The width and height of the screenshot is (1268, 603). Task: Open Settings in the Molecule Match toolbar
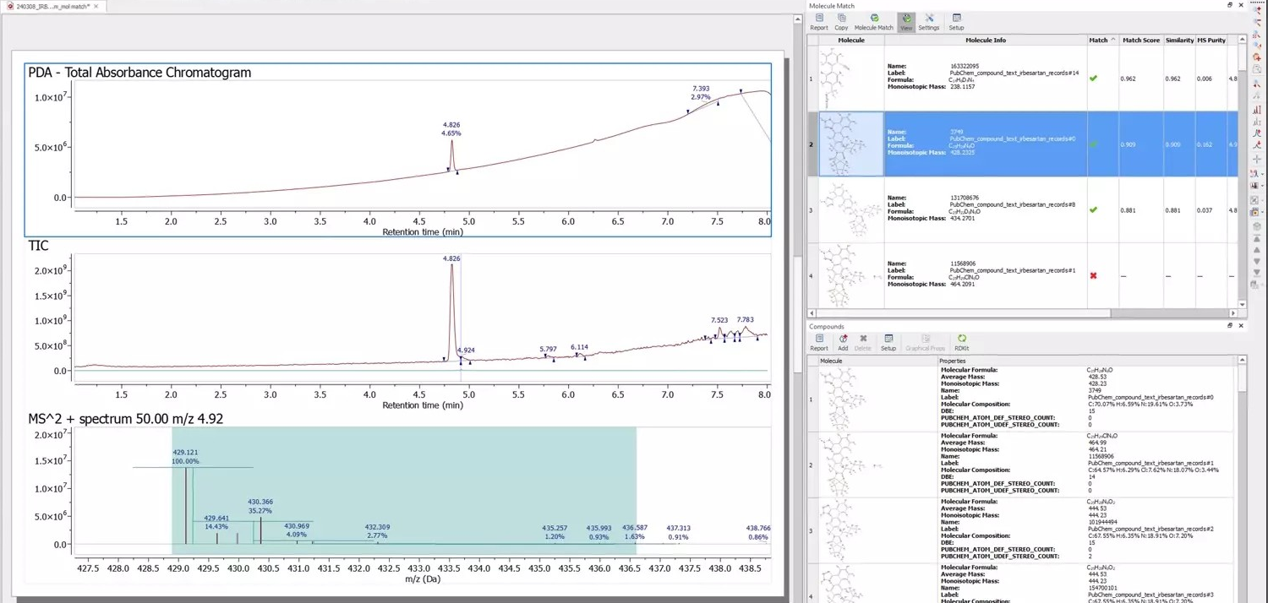coord(928,21)
